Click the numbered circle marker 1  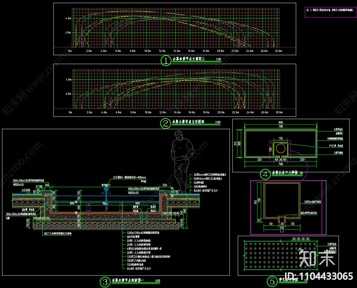166,61
